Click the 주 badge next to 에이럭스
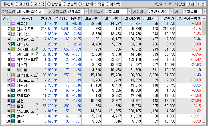The image size is (208, 126). coord(13,34)
